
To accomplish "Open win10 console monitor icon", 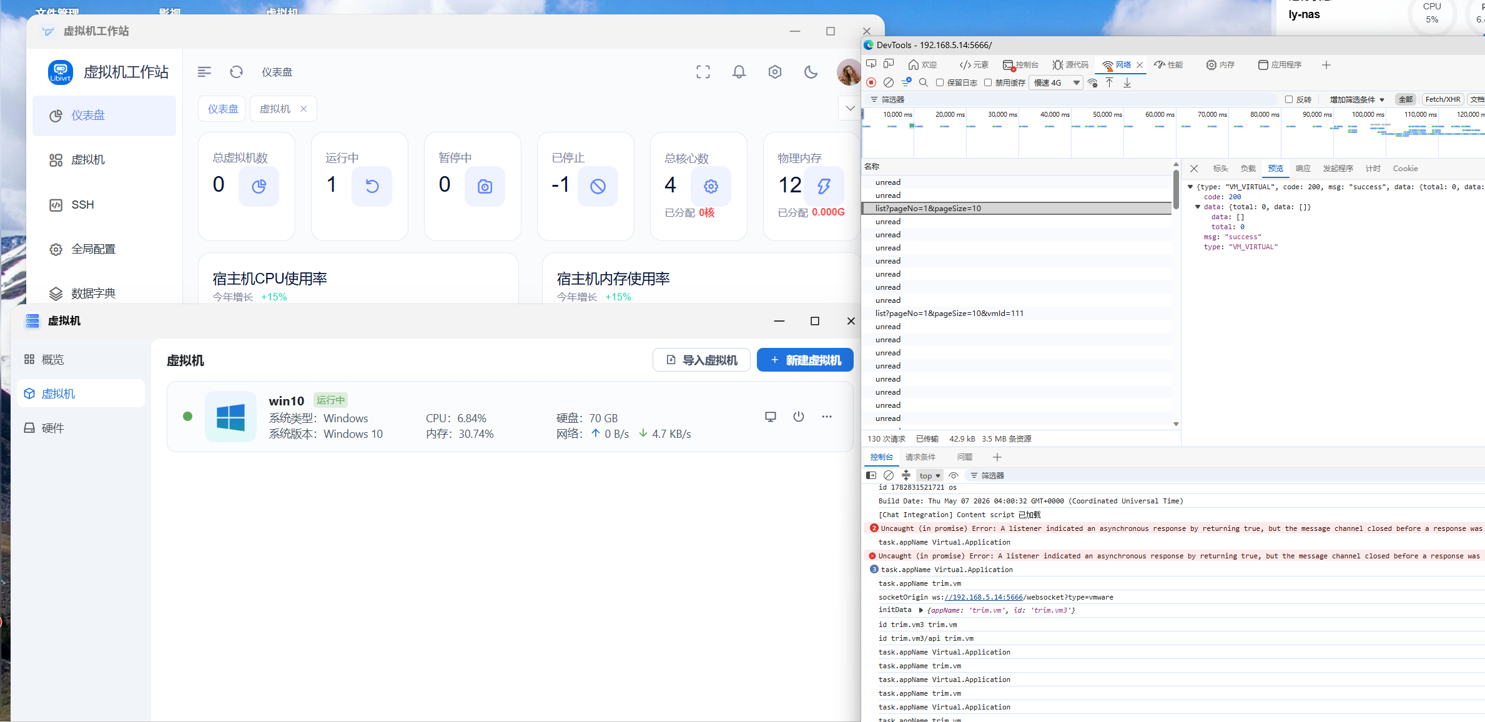I will pos(771,417).
